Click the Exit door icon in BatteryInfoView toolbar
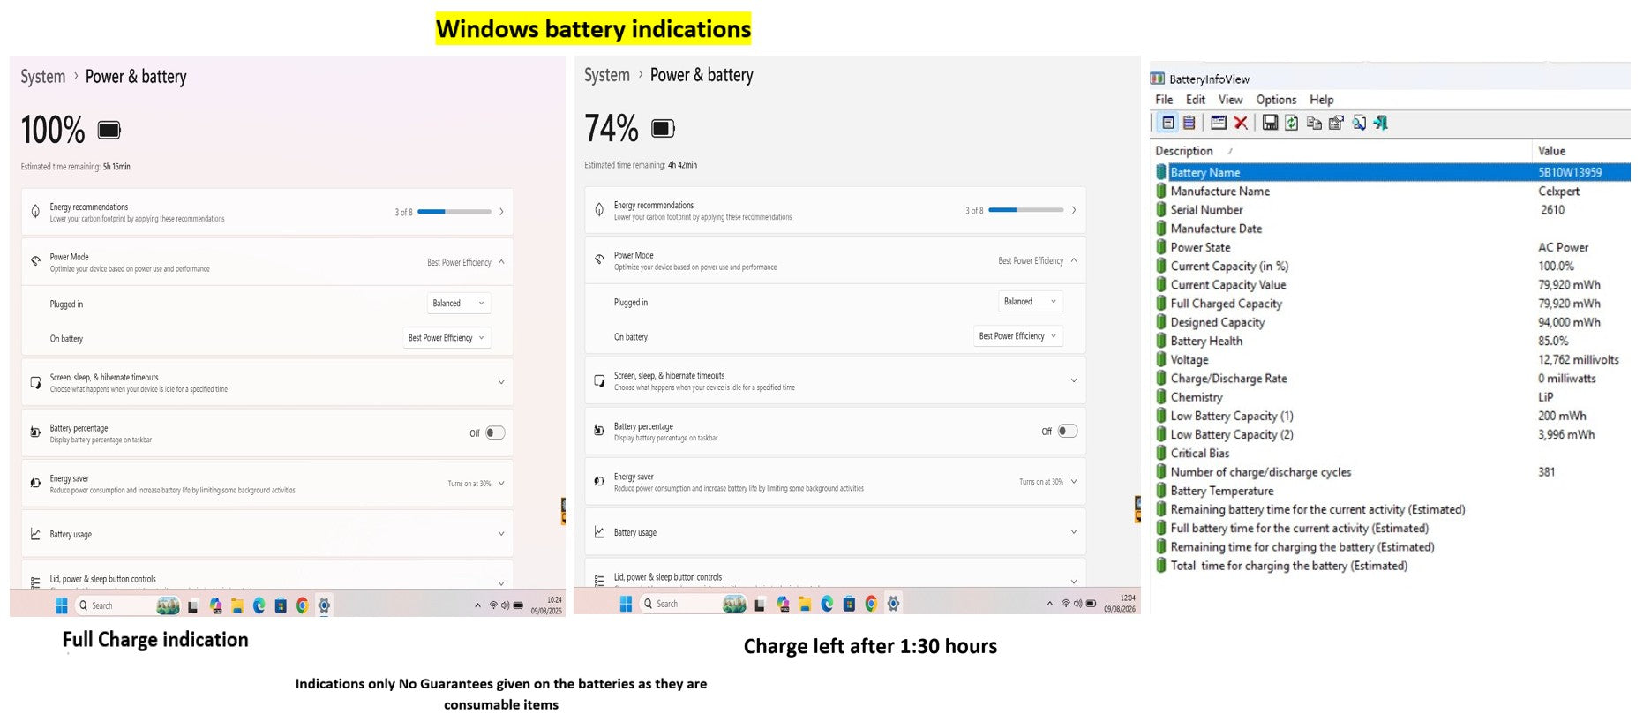 point(1381,123)
